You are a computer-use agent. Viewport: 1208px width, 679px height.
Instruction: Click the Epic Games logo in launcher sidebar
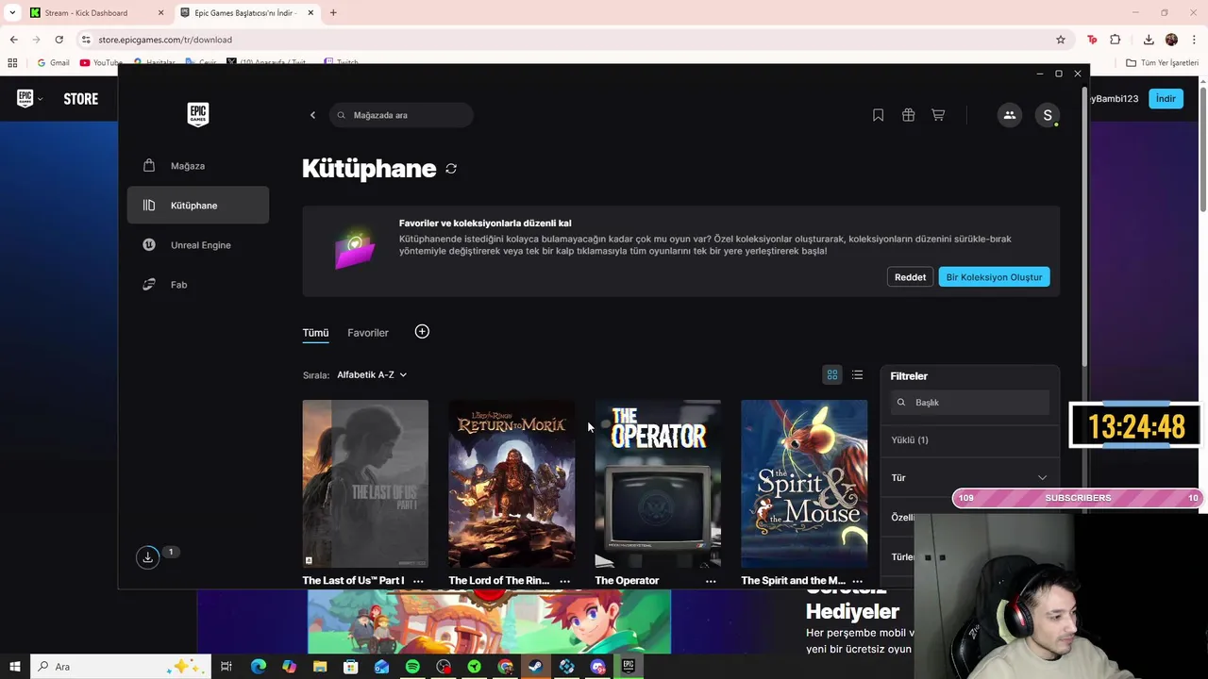(197, 114)
